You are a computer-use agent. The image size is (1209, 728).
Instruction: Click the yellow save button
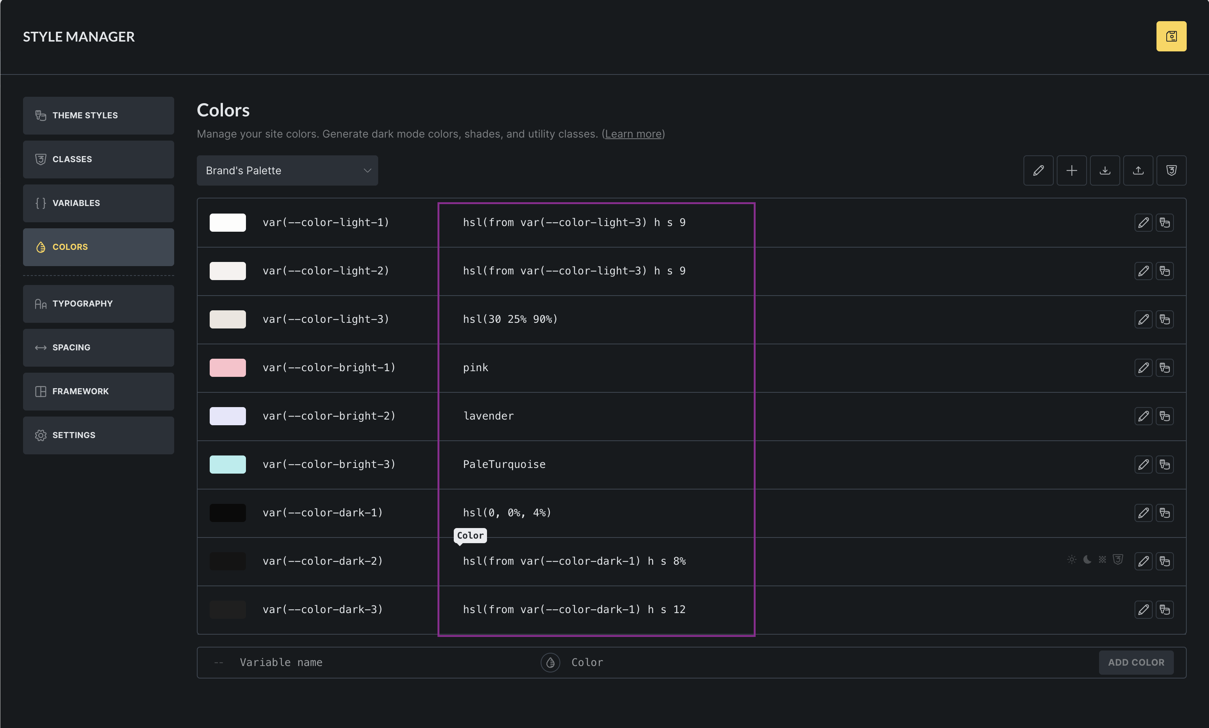tap(1171, 36)
